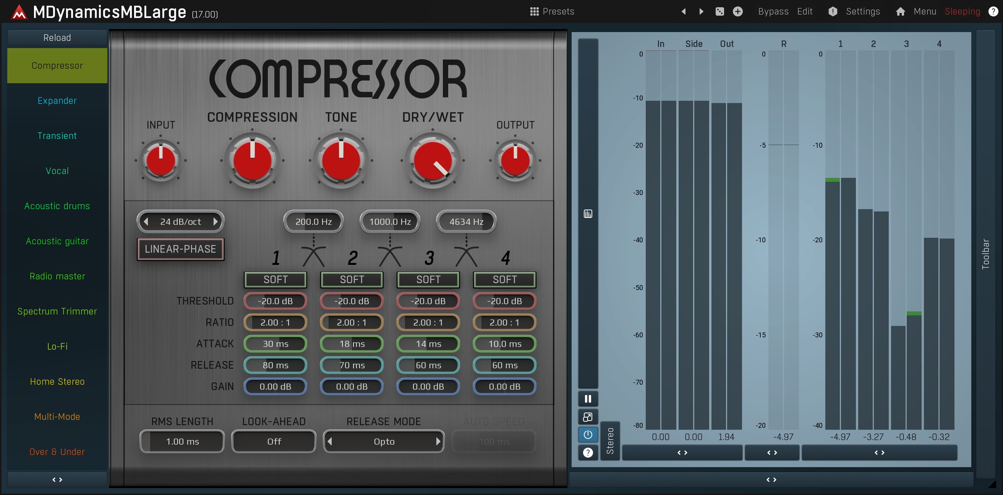Open the RELEASE MODE Opto dropdown
Image resolution: width=1003 pixels, height=495 pixels.
tap(384, 441)
